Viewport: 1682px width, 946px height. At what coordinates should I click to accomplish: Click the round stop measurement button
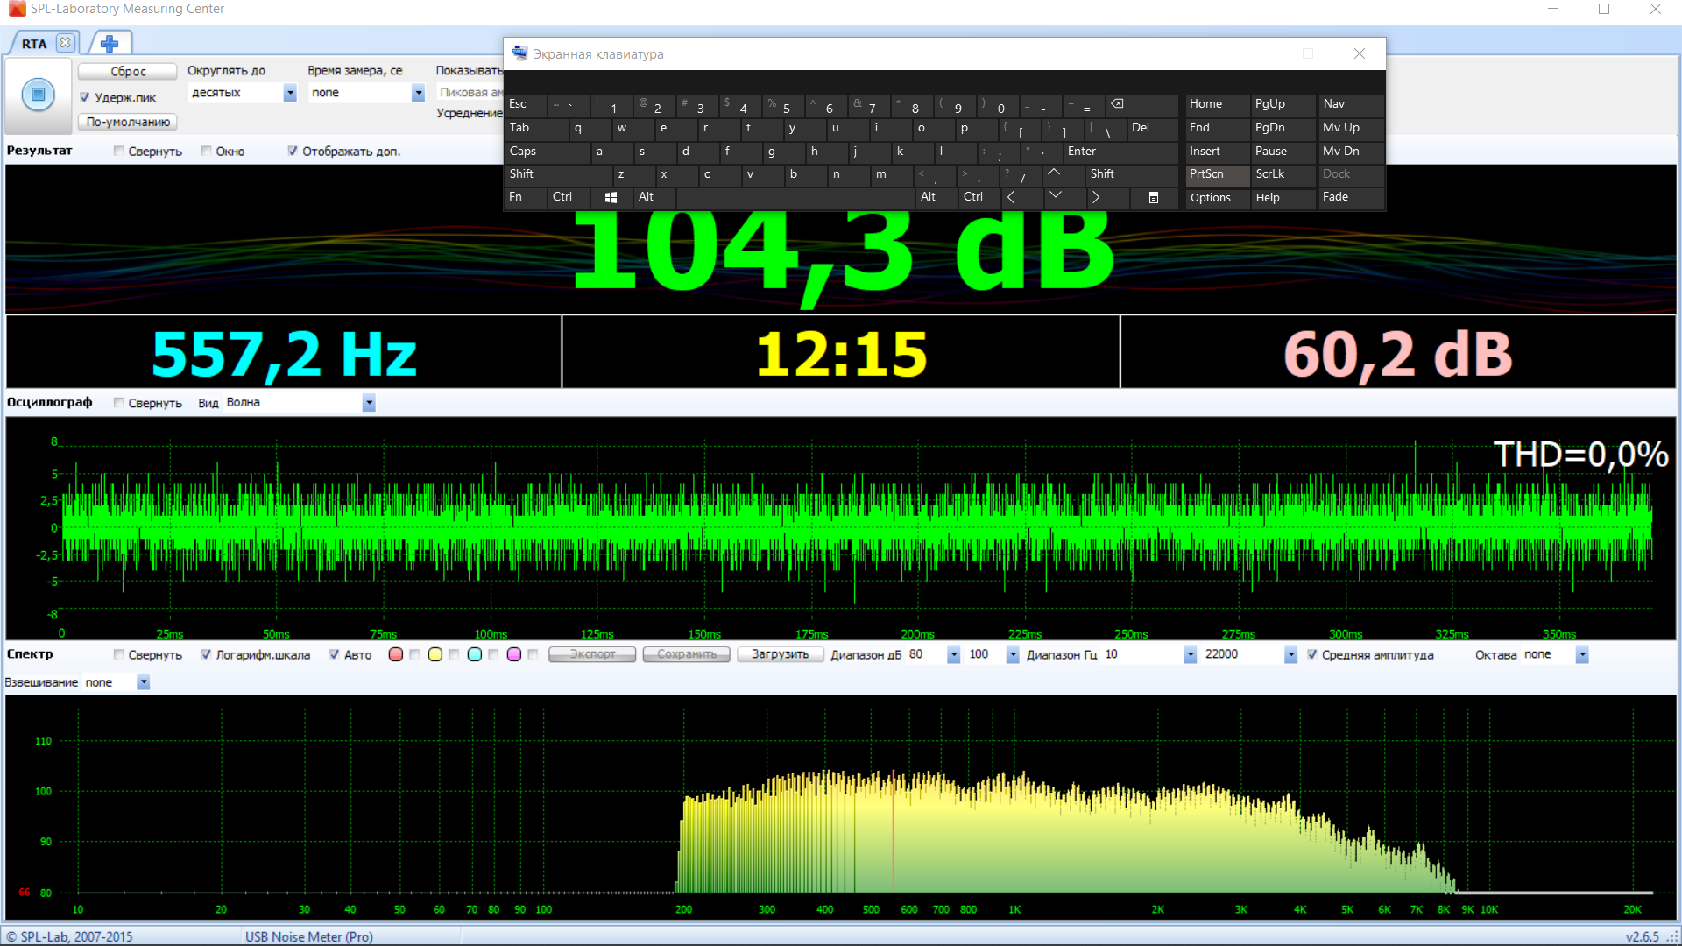38,95
